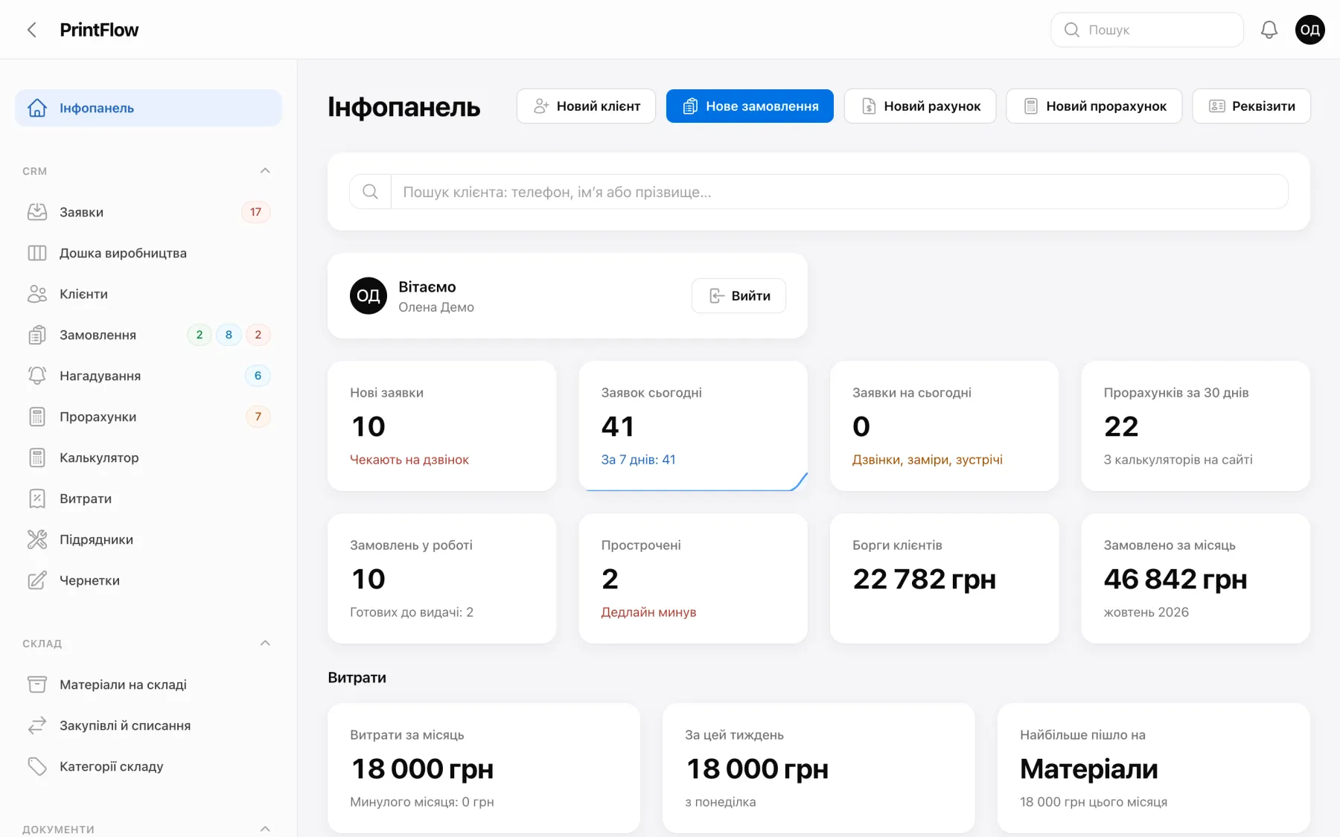The height and width of the screenshot is (837, 1340).
Task: Click the Чернетки pencil icon
Action: click(37, 580)
